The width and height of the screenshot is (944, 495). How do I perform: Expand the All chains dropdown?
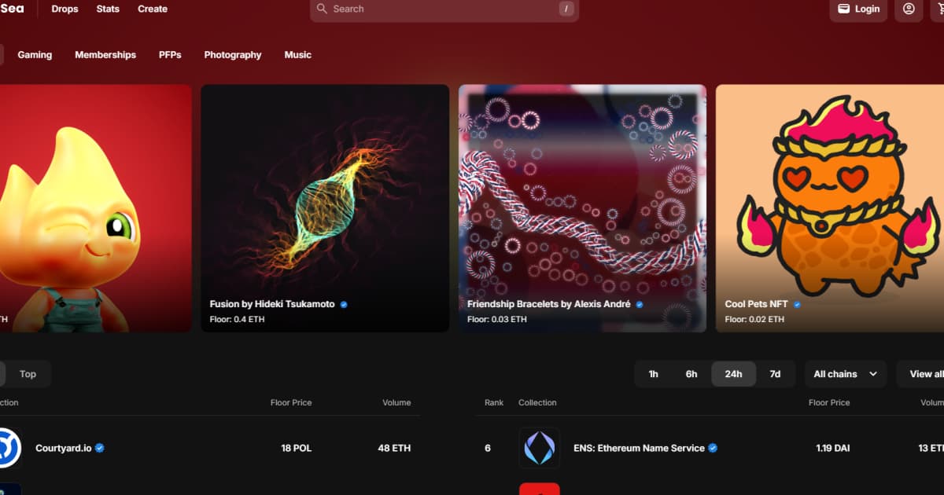845,374
